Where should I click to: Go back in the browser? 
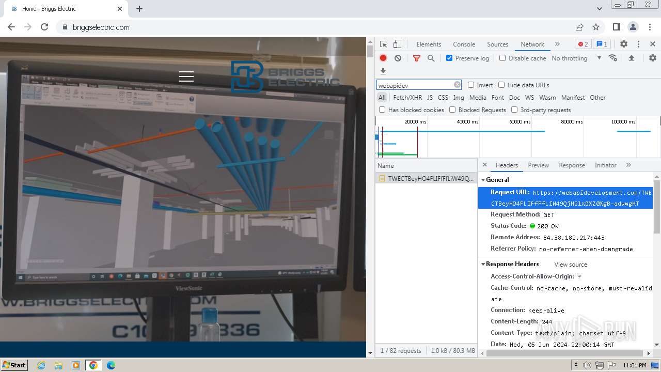point(11,27)
